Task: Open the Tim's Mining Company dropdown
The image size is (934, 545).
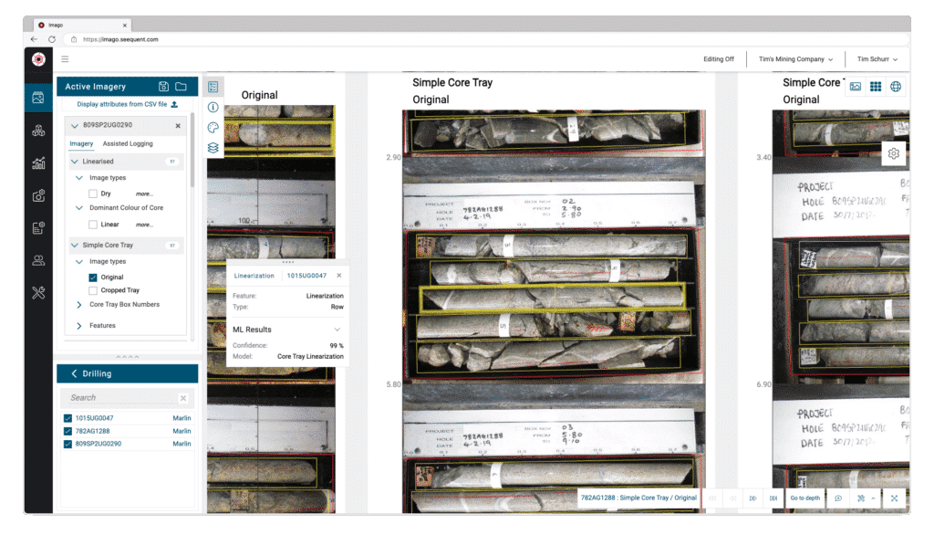Action: click(x=794, y=58)
